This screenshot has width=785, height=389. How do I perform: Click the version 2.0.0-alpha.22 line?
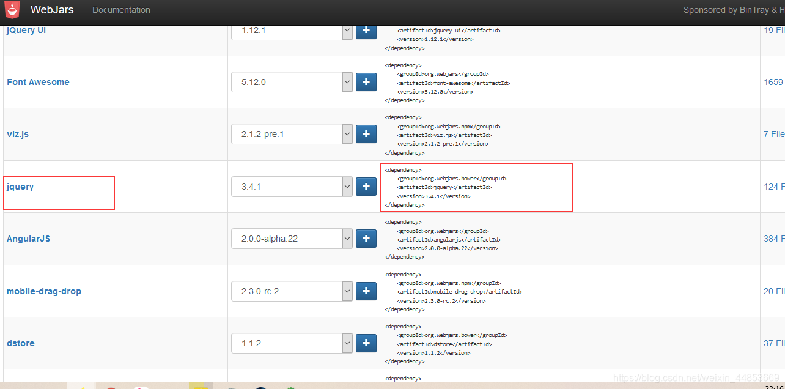click(x=447, y=248)
